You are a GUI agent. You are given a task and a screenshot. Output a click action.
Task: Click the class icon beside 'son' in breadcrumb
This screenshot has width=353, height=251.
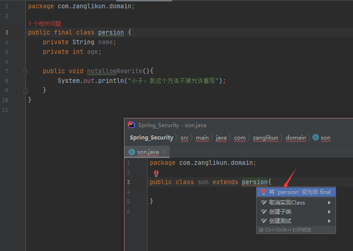pyautogui.click(x=316, y=138)
